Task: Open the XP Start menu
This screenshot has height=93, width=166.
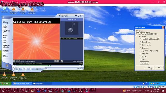Action: point(6,84)
